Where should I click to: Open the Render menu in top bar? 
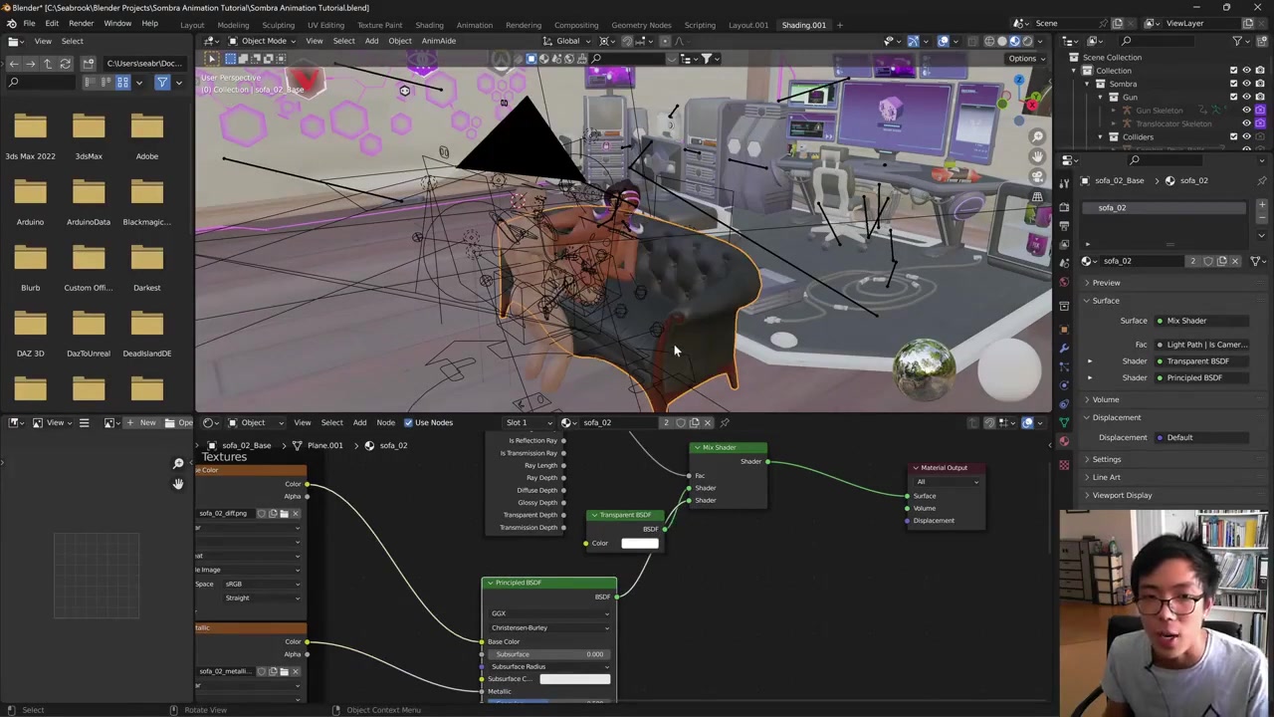click(x=81, y=24)
